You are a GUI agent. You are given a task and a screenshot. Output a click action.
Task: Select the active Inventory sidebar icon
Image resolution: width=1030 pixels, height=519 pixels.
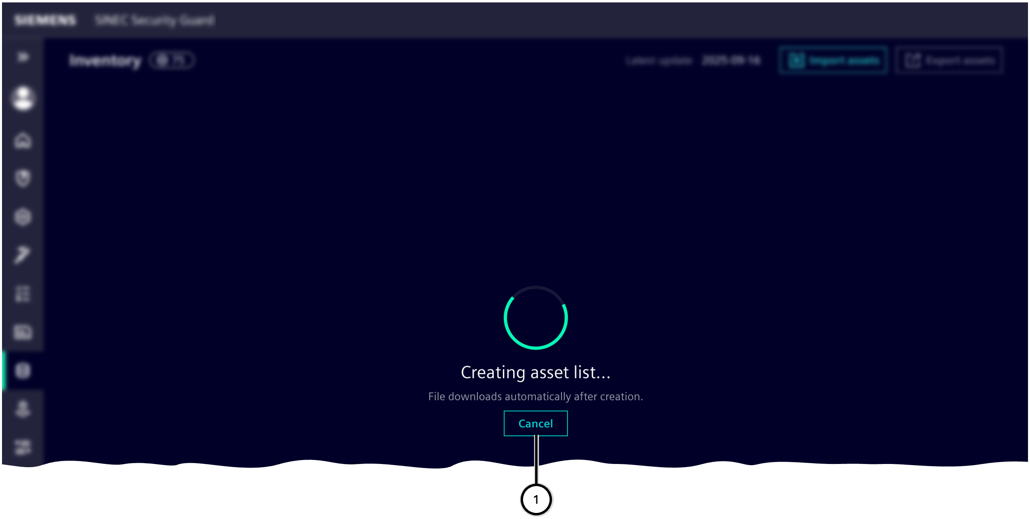pos(23,370)
